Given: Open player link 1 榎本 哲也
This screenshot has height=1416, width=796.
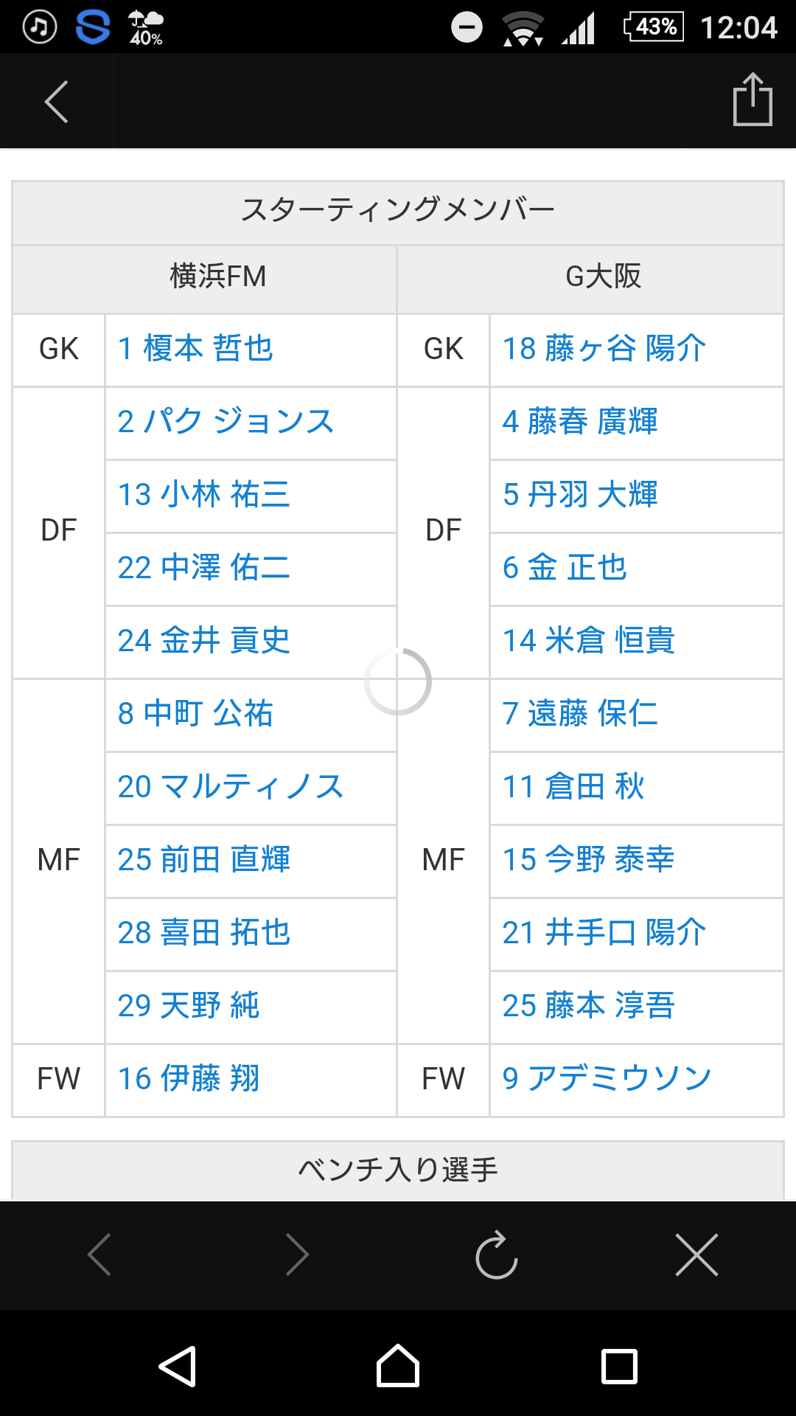Looking at the screenshot, I should pyautogui.click(x=195, y=349).
